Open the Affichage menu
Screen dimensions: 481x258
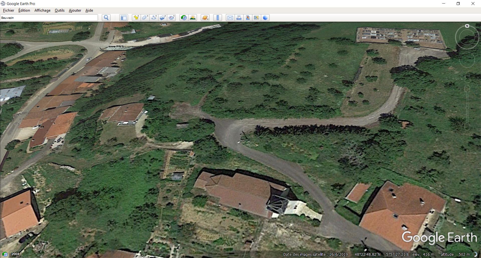point(42,10)
